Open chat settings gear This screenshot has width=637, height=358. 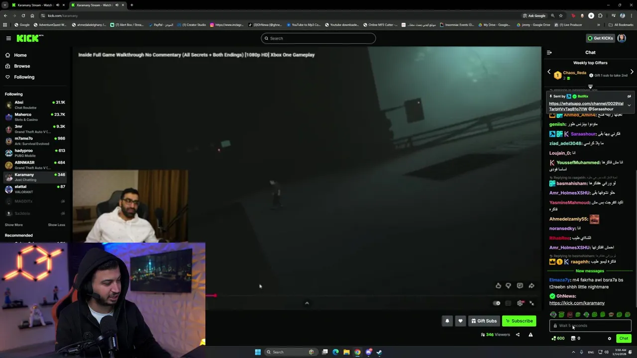(x=609, y=339)
